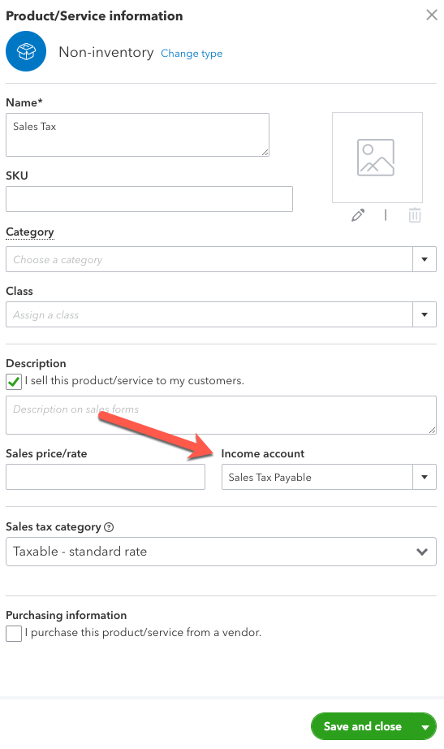Click the blue Non-inventory box icon
Viewport: 444px width, 749px height.
(26, 52)
